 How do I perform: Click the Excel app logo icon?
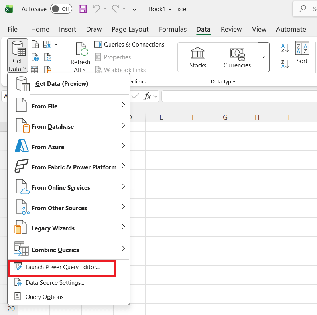click(9, 9)
